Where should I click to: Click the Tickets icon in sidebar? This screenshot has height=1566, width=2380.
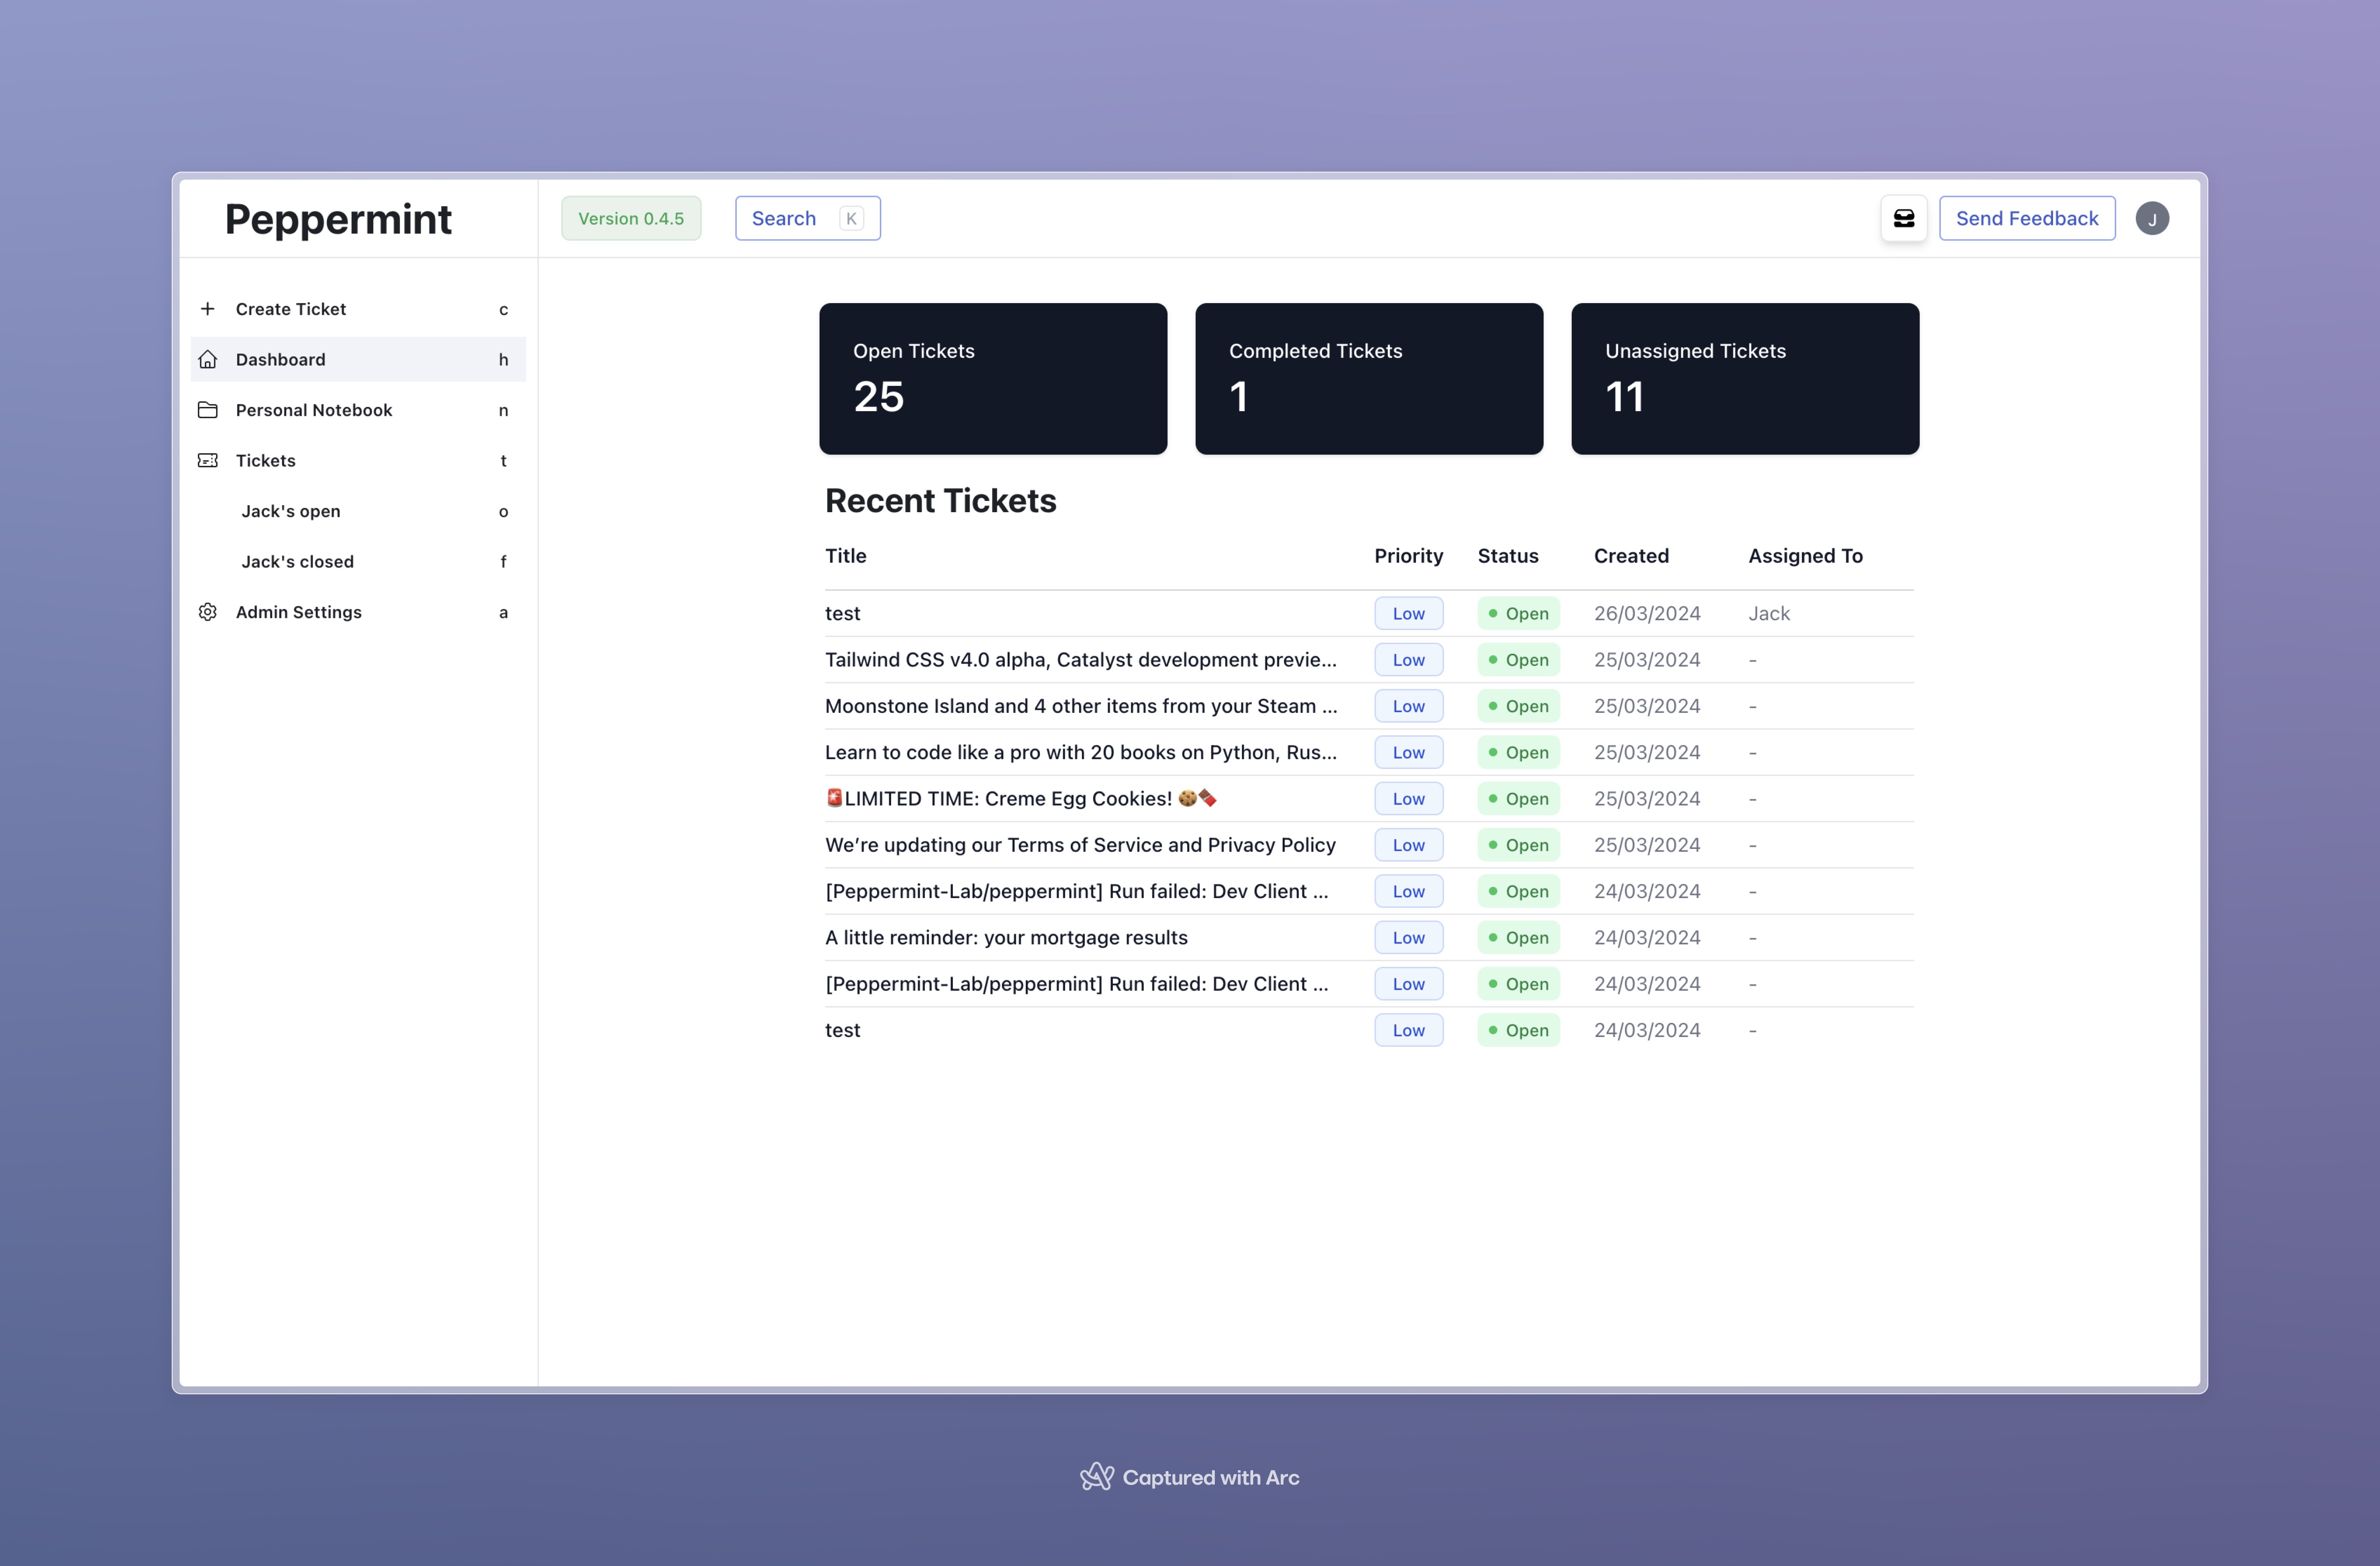click(x=210, y=460)
